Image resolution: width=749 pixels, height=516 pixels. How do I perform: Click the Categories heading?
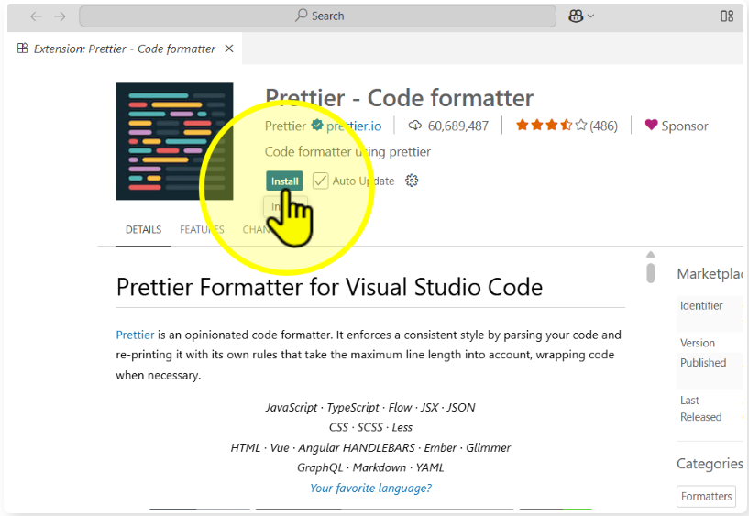coord(710,464)
